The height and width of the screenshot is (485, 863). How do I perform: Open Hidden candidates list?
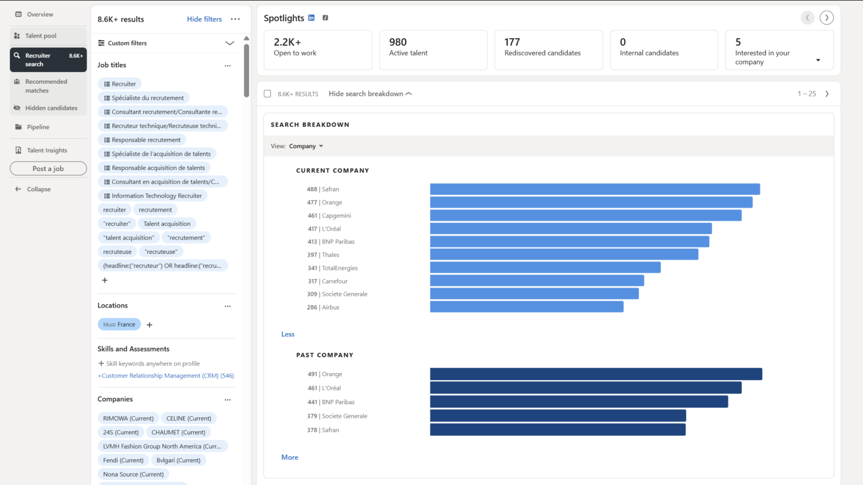[48, 108]
